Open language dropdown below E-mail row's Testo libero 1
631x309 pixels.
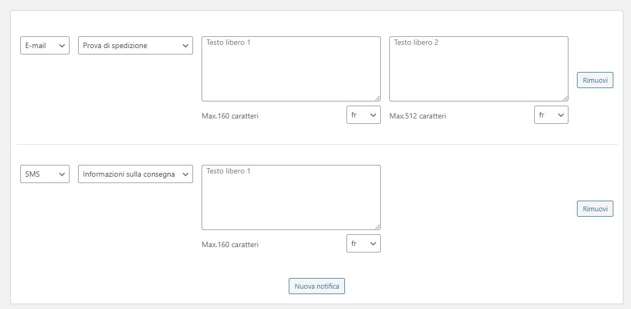click(363, 115)
